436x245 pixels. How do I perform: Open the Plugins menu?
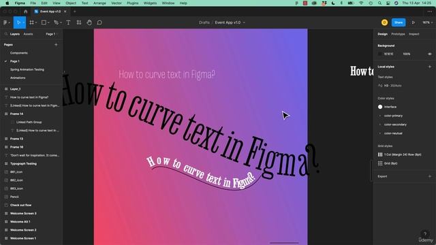[132, 3]
